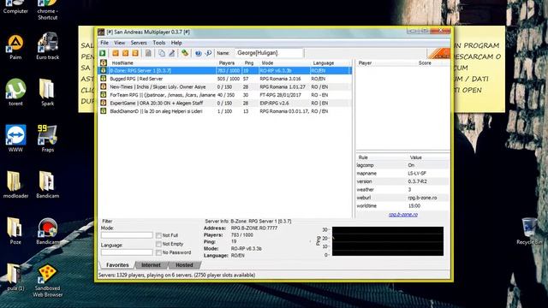Click the worldtime rule row
Viewport: 548px width, 308px height.
click(x=402, y=206)
